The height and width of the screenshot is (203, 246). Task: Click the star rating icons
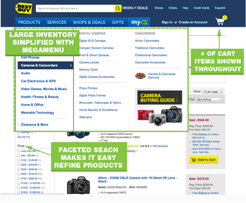pyautogui.click(x=133, y=146)
